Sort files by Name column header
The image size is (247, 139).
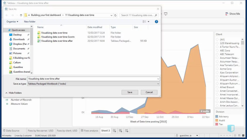[x=40, y=27]
